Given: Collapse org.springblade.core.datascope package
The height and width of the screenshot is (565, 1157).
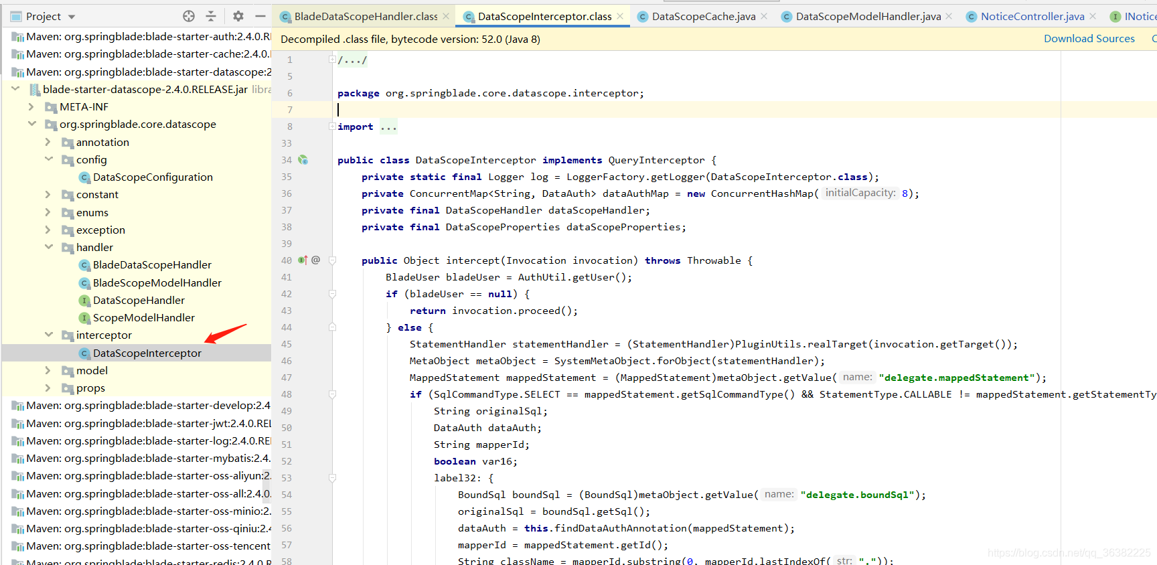Looking at the screenshot, I should (x=31, y=124).
